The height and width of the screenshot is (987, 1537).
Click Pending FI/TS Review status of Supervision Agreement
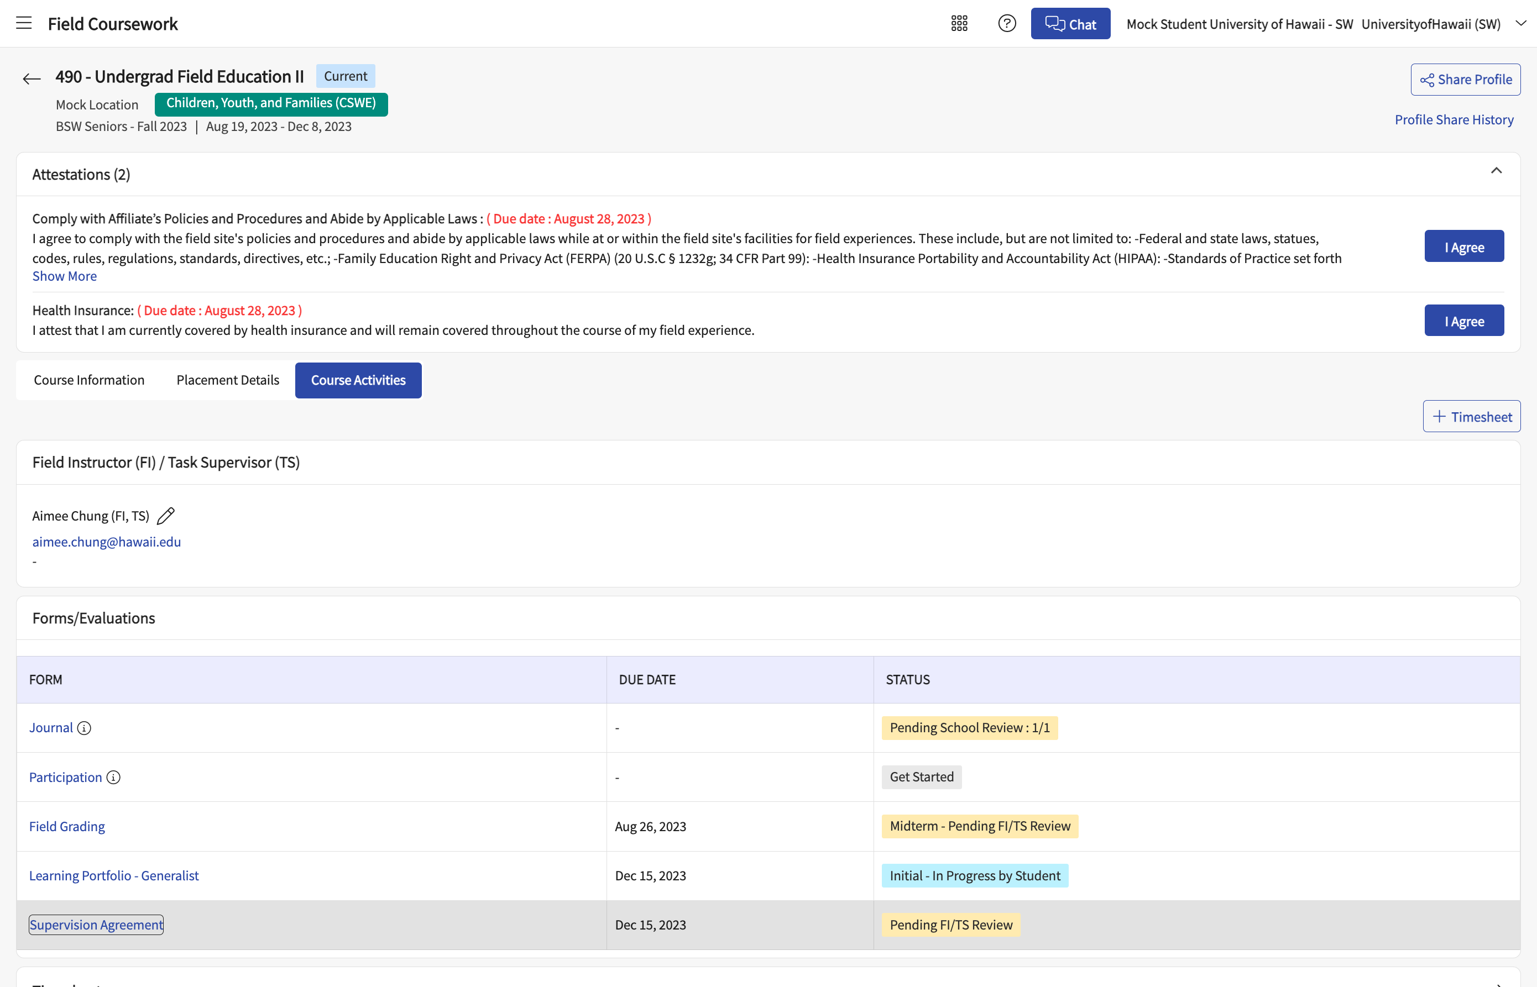click(951, 925)
